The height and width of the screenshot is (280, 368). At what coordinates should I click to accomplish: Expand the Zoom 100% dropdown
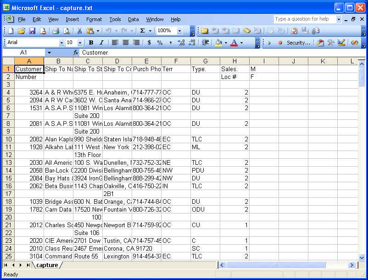pos(179,31)
